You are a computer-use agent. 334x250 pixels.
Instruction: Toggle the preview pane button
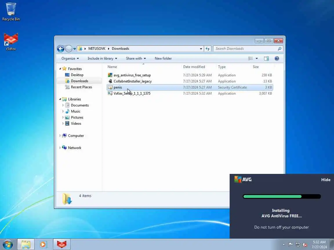pos(266,58)
